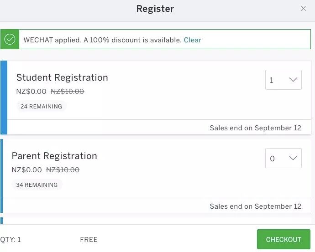Click Student Registration crossed-out NZ$10.00 price

67,92
